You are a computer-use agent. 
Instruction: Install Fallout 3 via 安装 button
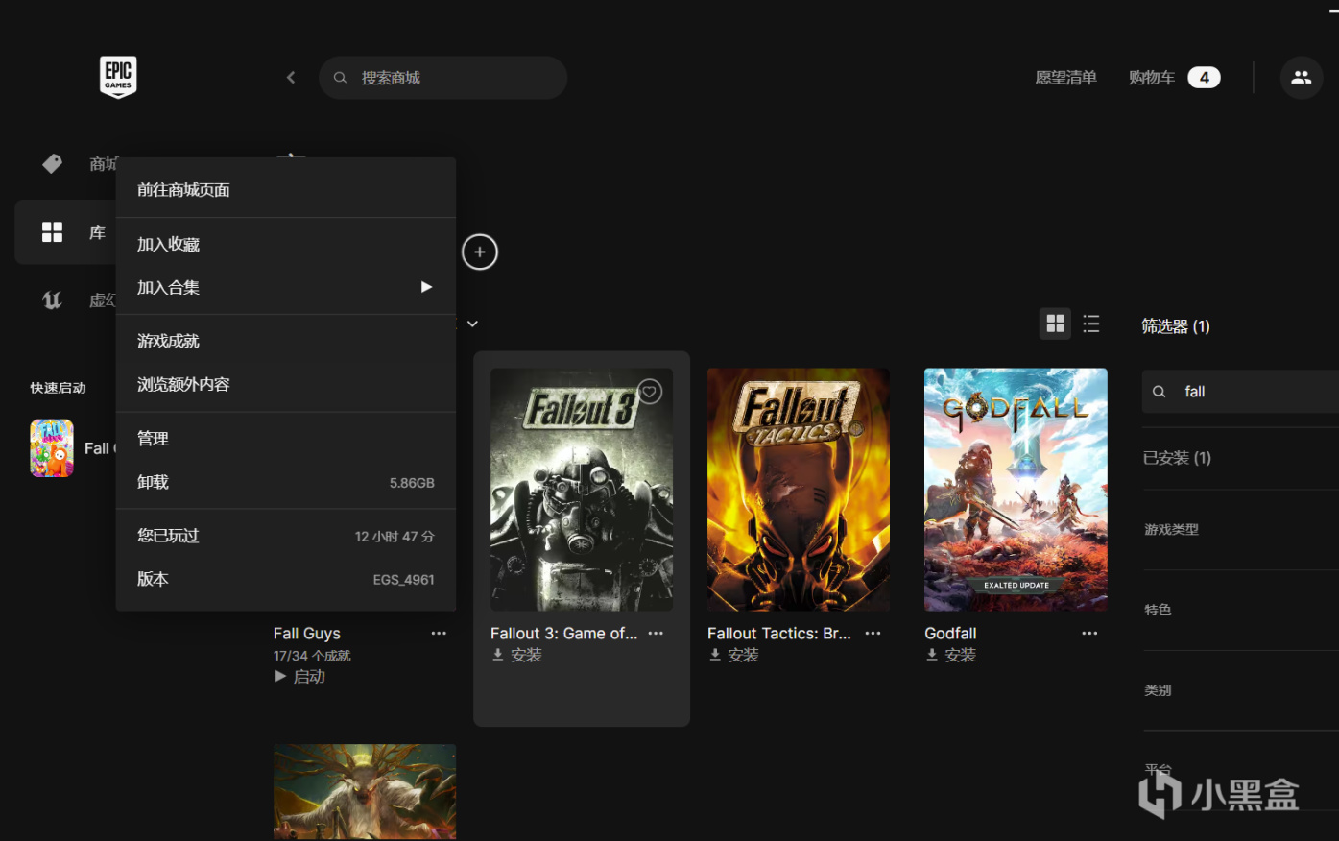[517, 655]
